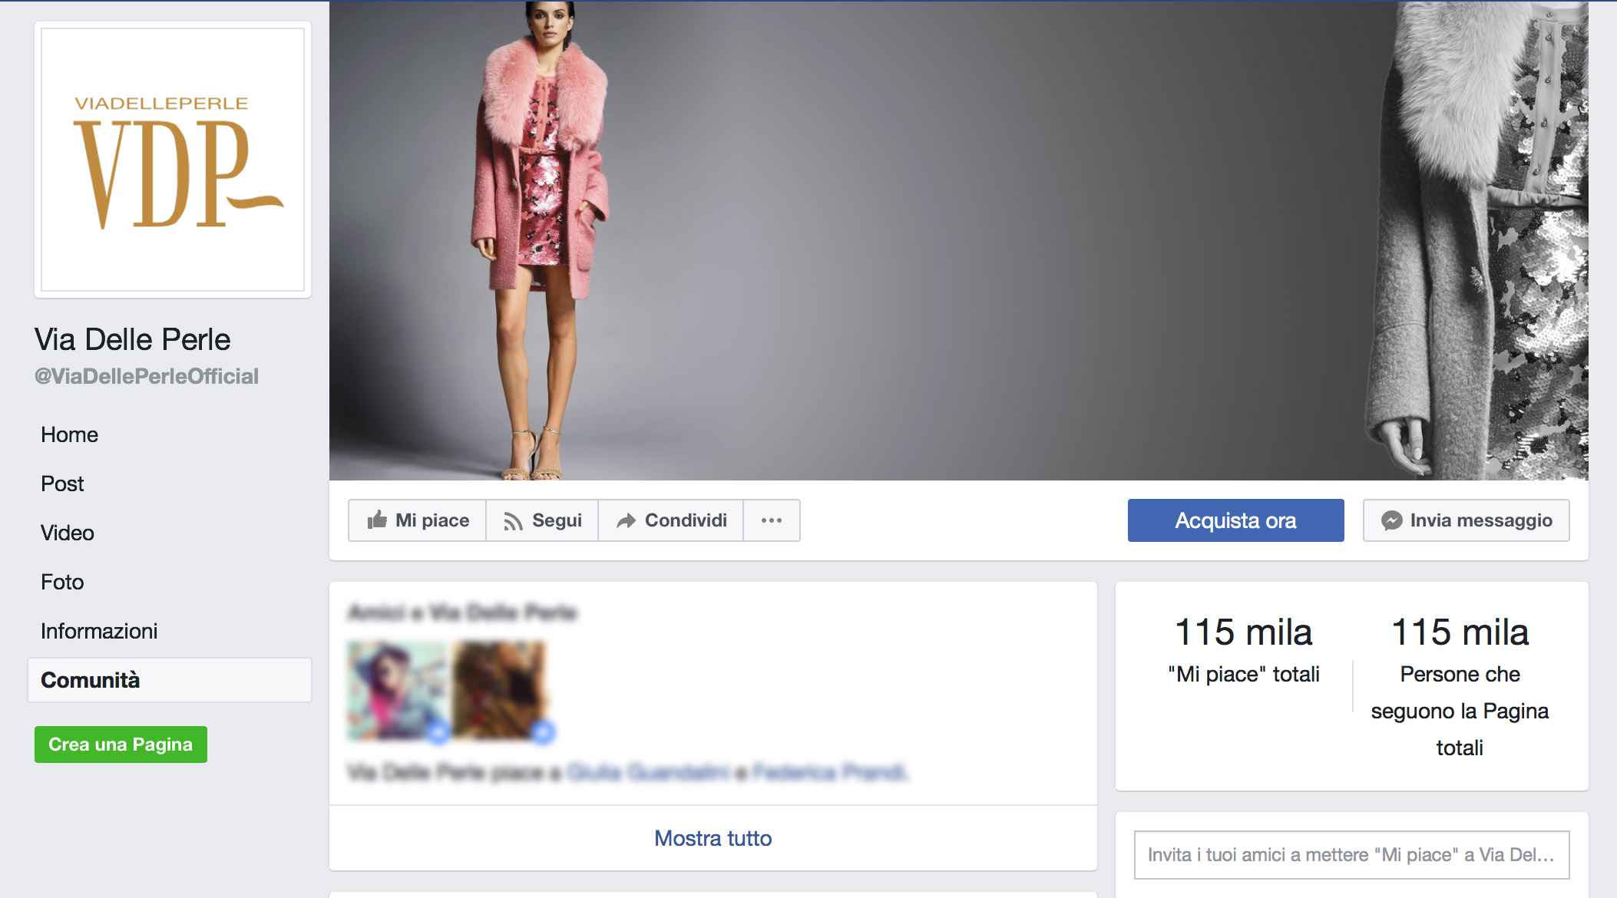Click the Messenger icon in Invia messaggio

tap(1391, 520)
